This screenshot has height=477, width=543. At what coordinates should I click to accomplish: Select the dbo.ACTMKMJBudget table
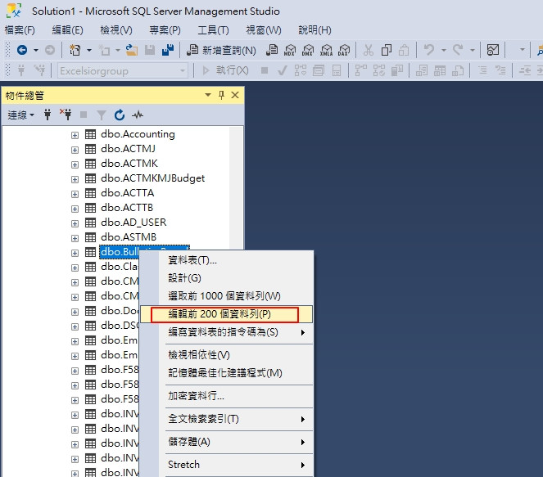pos(152,178)
